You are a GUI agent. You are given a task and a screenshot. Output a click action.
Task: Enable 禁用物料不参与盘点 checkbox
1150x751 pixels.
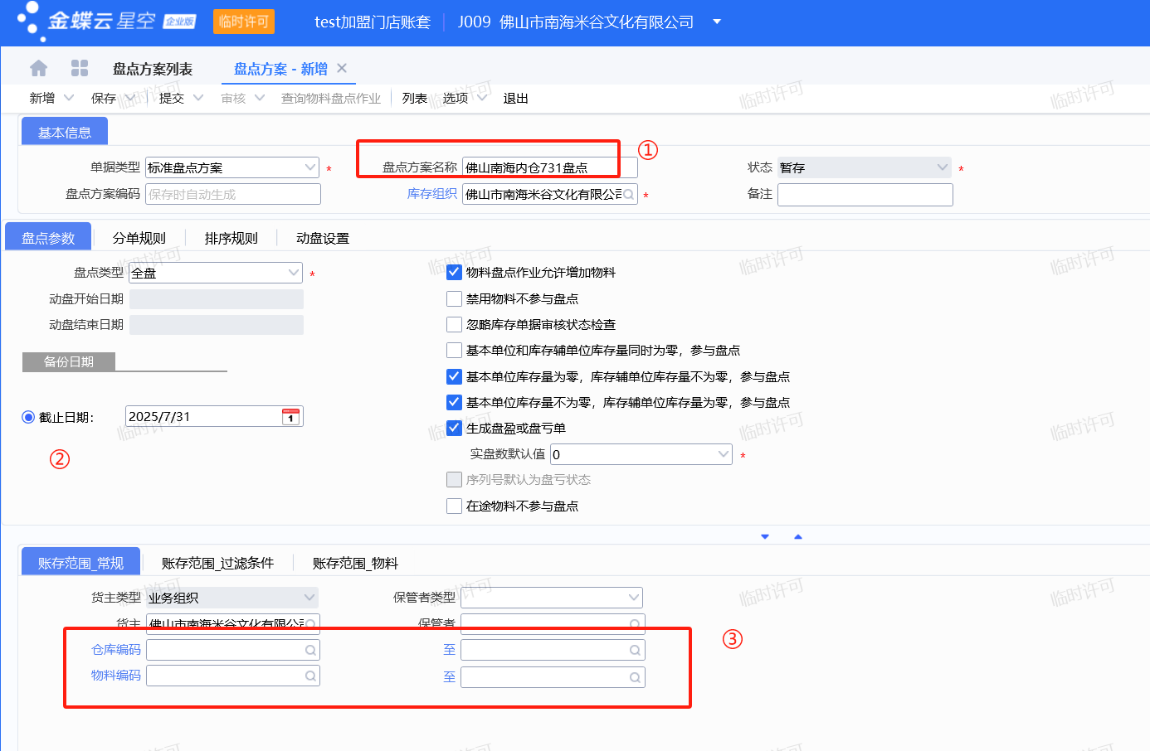[x=454, y=298]
